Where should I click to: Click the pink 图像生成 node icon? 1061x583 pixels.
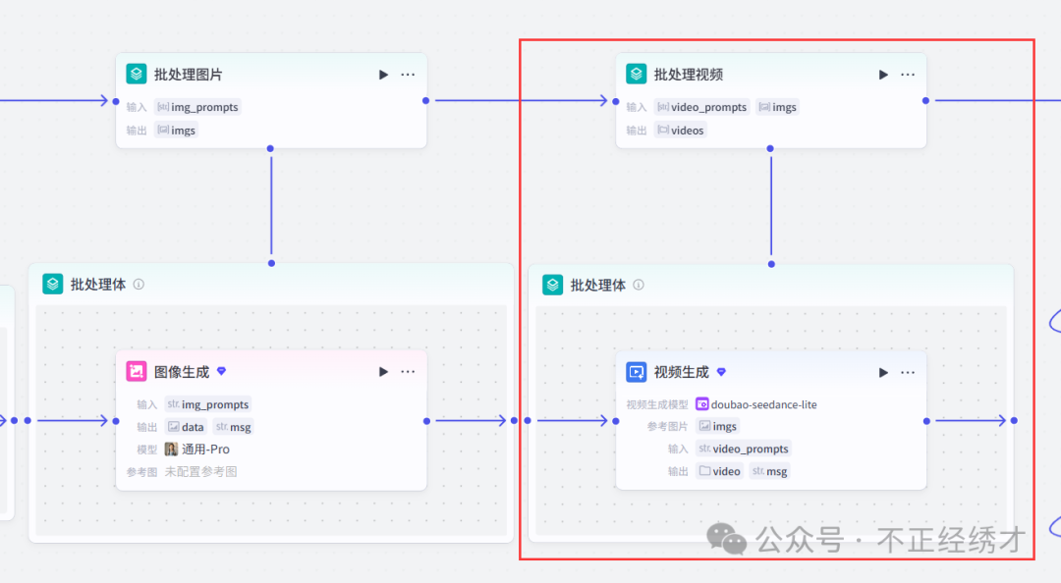pyautogui.click(x=137, y=372)
